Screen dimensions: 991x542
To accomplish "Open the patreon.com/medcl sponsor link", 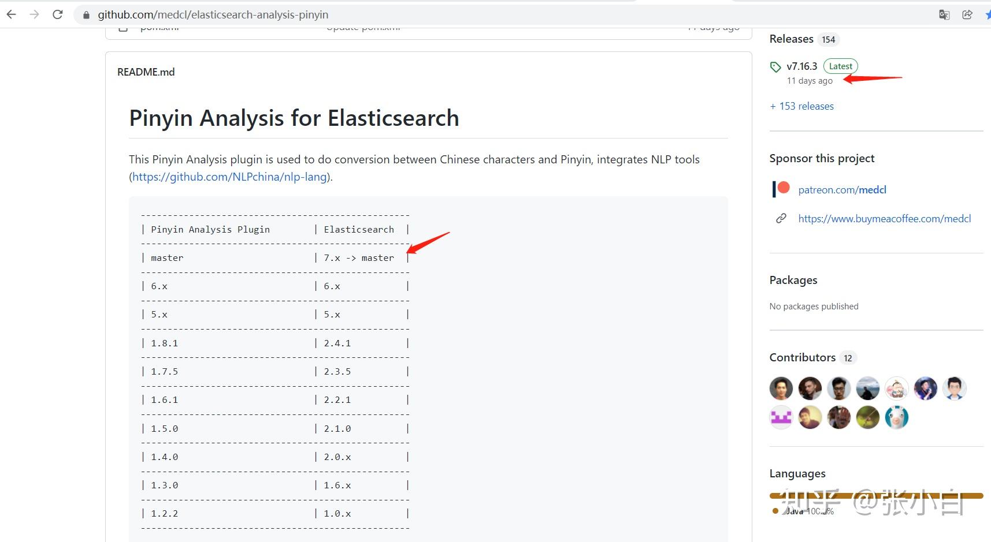I will coord(842,189).
